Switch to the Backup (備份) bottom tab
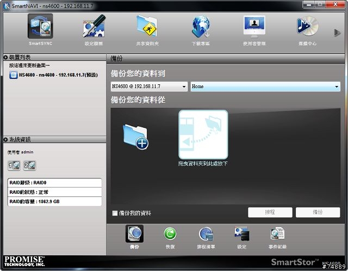348x271 pixels. (134, 237)
